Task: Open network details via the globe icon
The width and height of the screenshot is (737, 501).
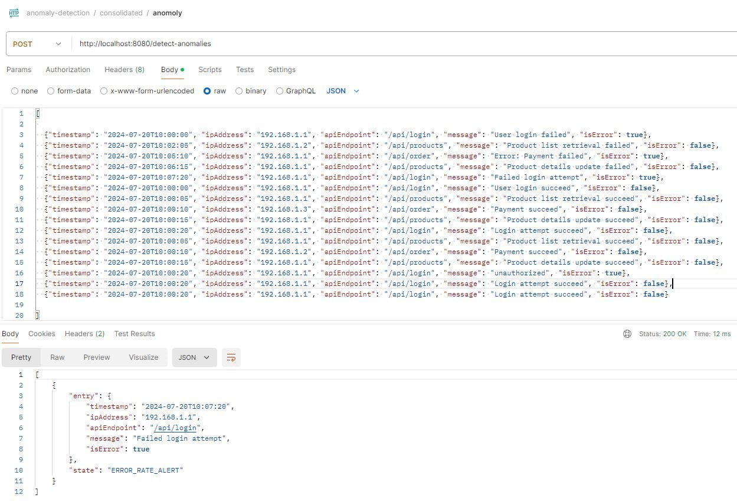Action: click(x=627, y=333)
